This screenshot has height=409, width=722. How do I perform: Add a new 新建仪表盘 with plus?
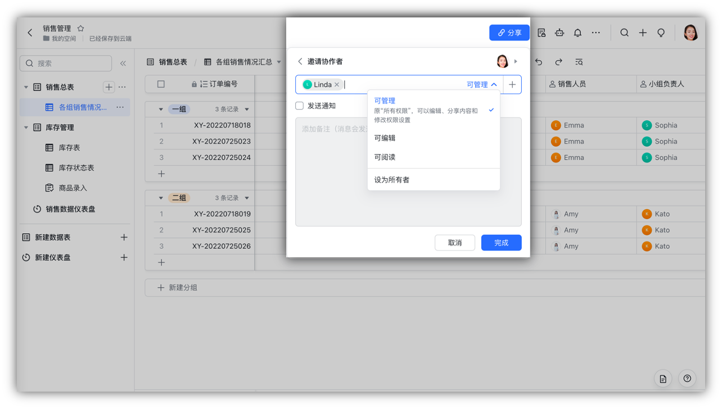click(124, 257)
